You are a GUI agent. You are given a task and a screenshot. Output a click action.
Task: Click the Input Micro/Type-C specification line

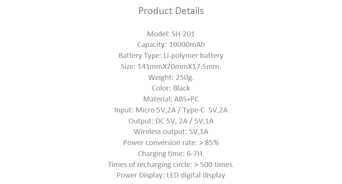pos(171,110)
